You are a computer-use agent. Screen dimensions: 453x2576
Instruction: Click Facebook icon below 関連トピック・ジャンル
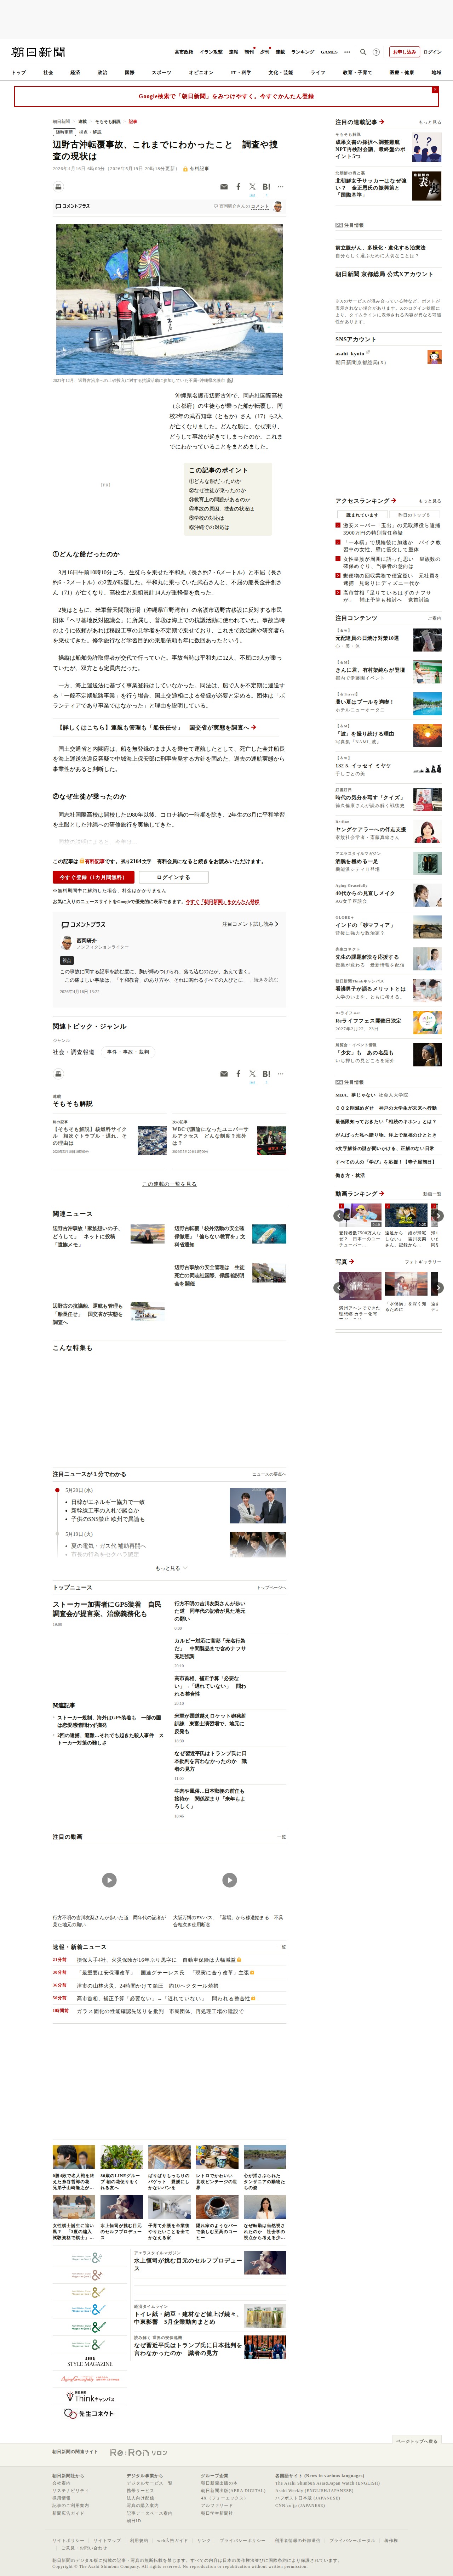(238, 1074)
